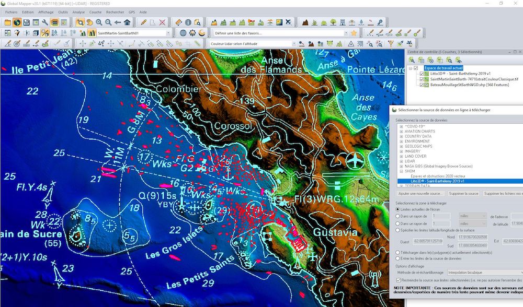Image resolution: width=523 pixels, height=307 pixels.
Task: Click the Ouest longitude input field
Action: [428, 241]
